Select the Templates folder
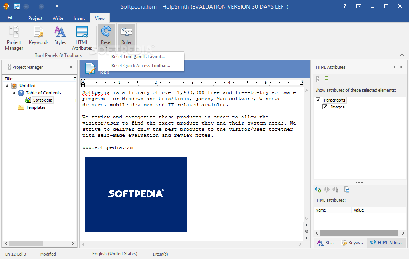Image resolution: width=409 pixels, height=259 pixels. click(x=36, y=107)
